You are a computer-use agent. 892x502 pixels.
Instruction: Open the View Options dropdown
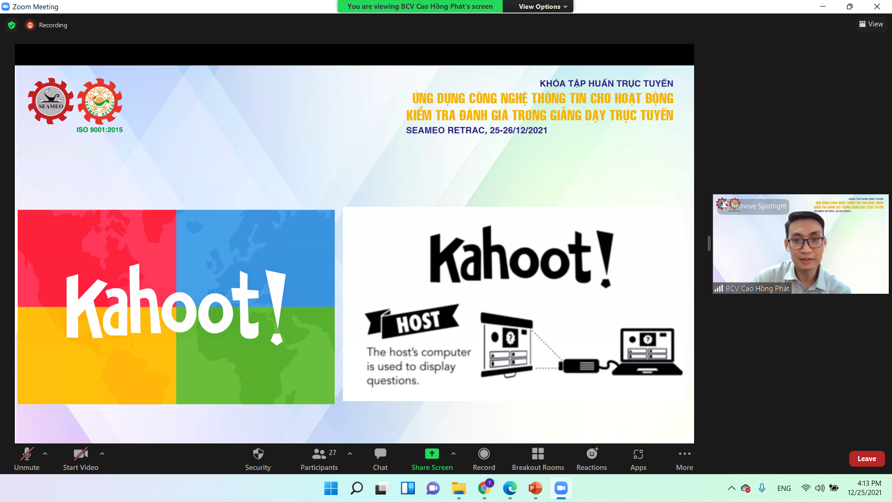(543, 7)
